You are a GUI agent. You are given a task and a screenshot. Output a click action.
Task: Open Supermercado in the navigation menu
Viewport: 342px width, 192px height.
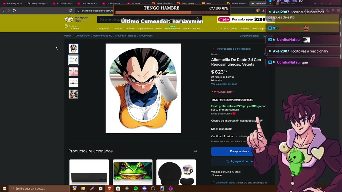click(145, 29)
